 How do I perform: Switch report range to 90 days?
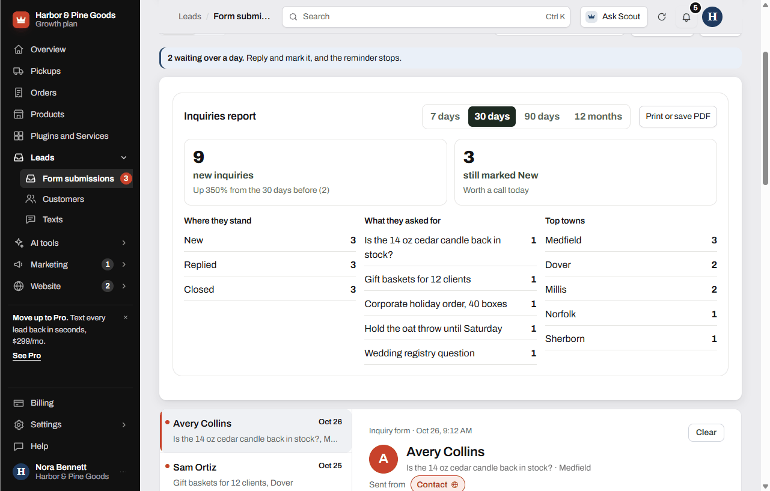[x=542, y=117]
